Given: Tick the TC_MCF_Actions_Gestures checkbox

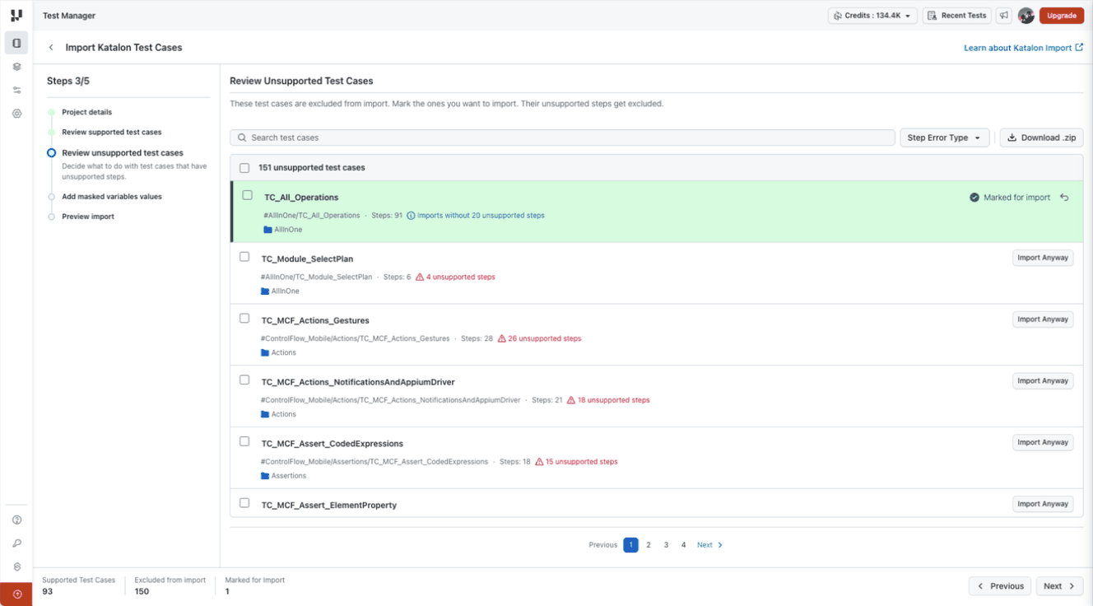Looking at the screenshot, I should 244,319.
